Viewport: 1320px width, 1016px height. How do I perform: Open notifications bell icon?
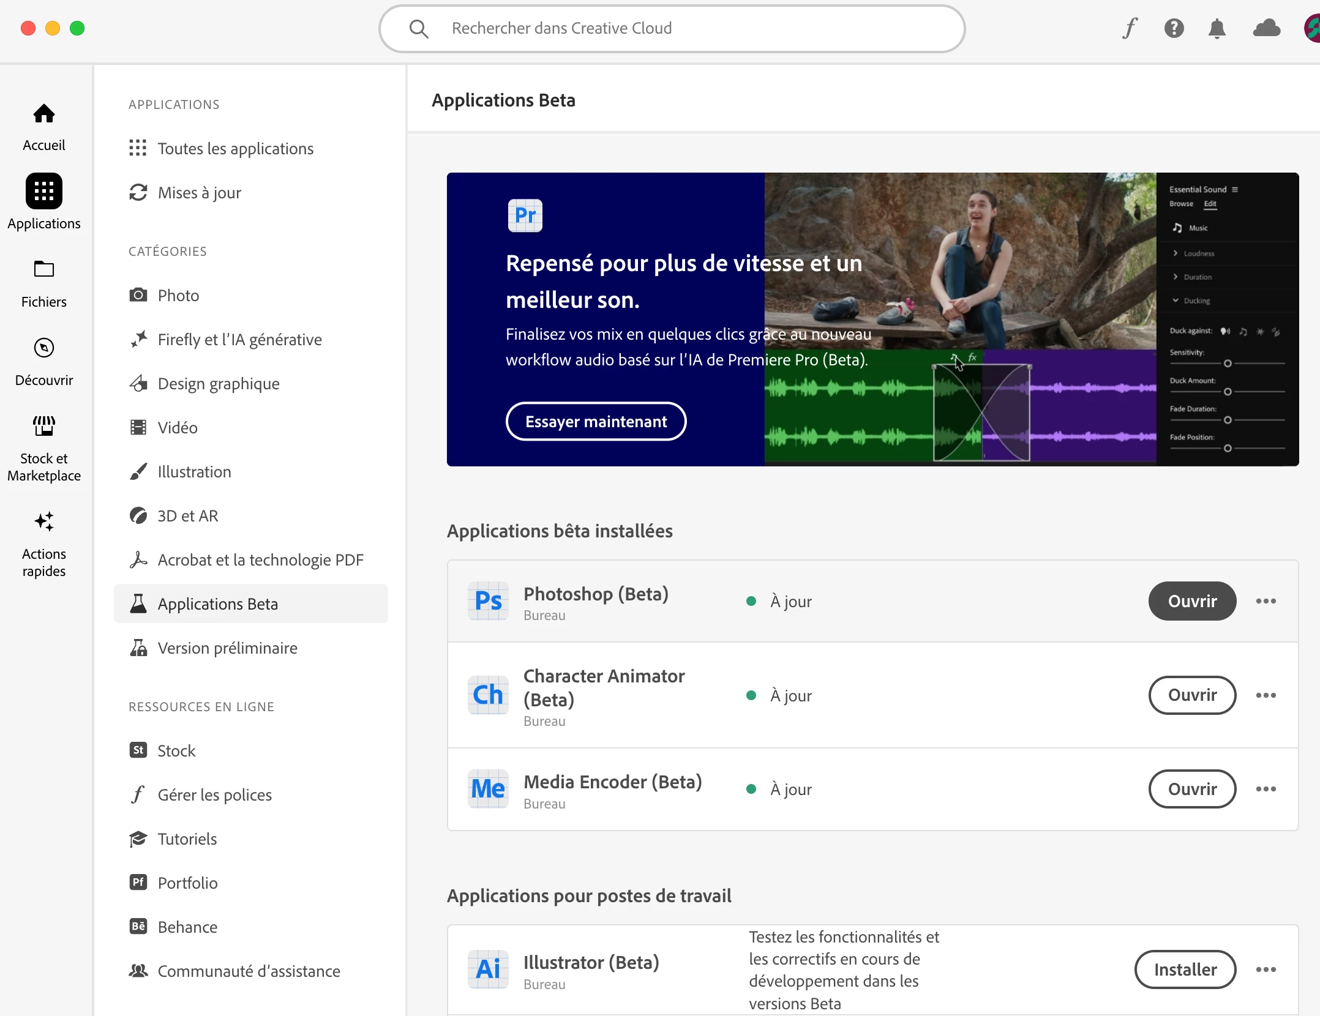point(1217,28)
